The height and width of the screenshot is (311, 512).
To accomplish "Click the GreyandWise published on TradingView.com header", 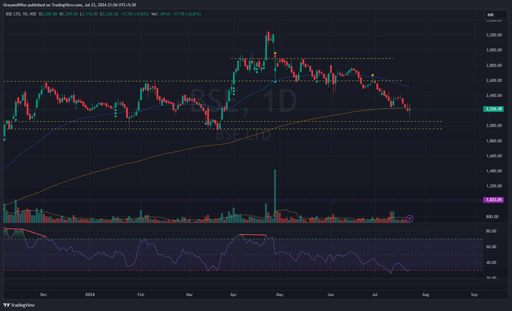I will 69,5.
